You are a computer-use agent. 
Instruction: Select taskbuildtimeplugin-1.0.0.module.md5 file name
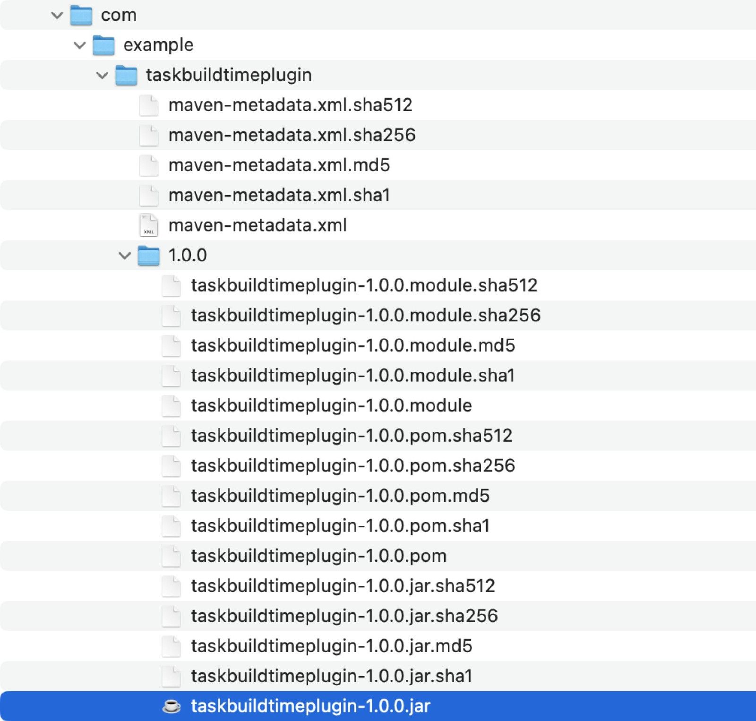pyautogui.click(x=353, y=346)
